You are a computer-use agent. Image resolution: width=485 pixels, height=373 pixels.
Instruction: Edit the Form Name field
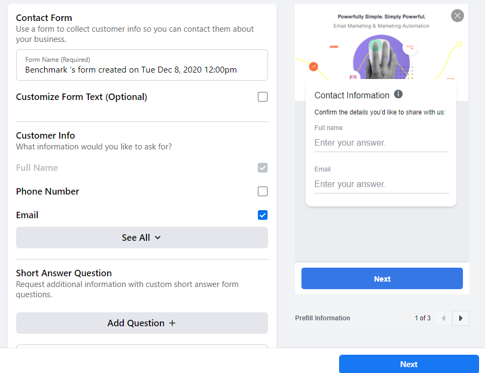pyautogui.click(x=142, y=69)
